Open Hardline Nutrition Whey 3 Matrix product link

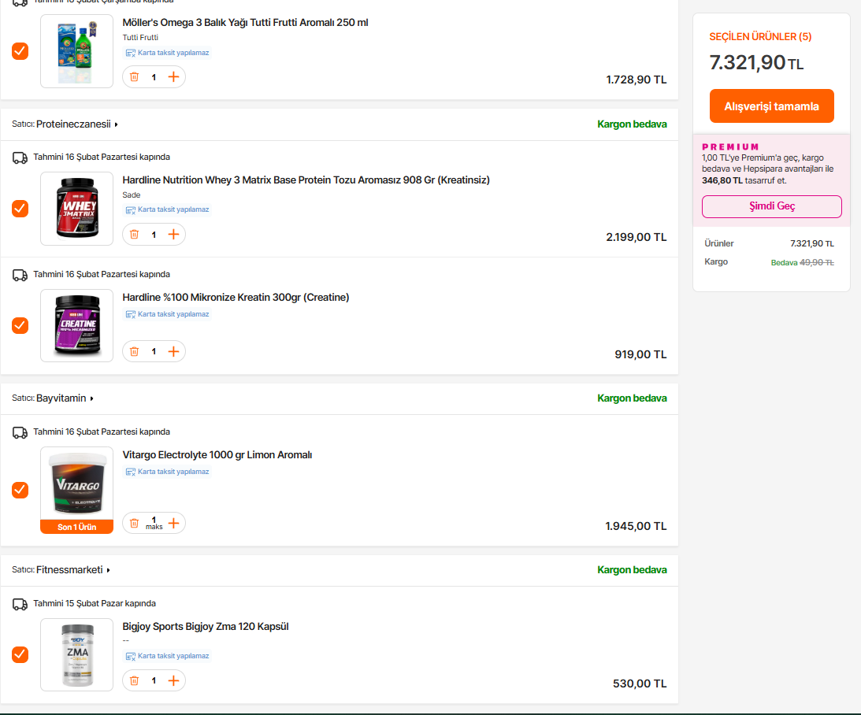coord(306,180)
